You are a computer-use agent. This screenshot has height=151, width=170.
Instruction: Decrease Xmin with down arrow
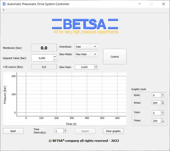(x=163, y=96)
